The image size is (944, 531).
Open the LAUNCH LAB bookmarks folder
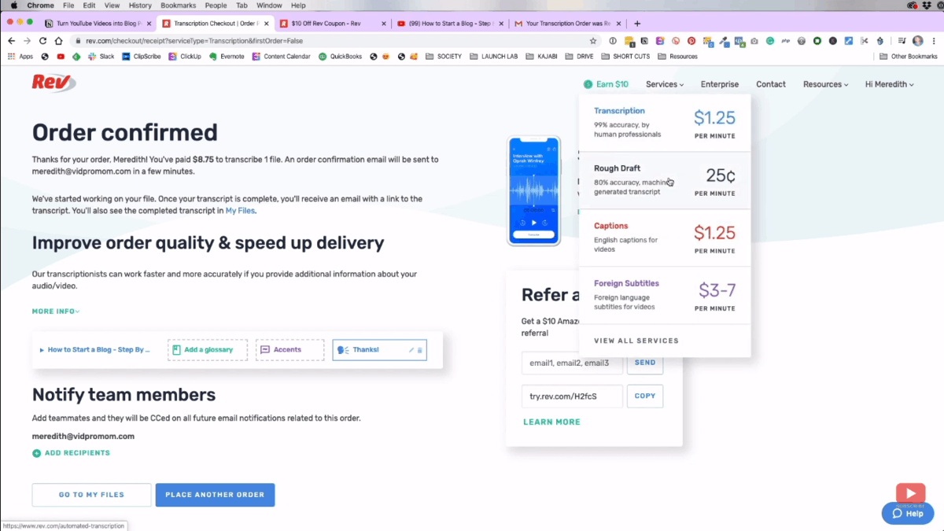[x=493, y=57]
